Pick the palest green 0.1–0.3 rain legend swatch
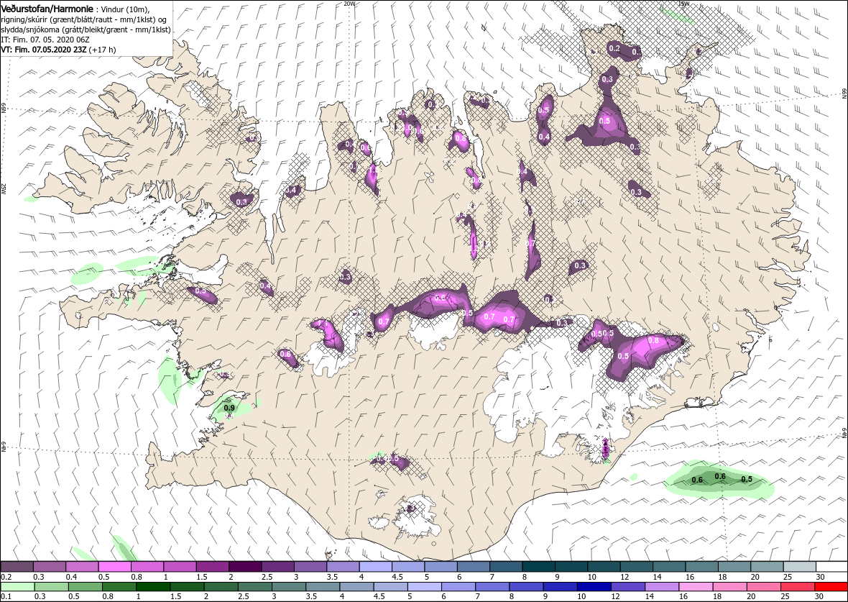Viewport: 848px width, 602px height. point(18,588)
